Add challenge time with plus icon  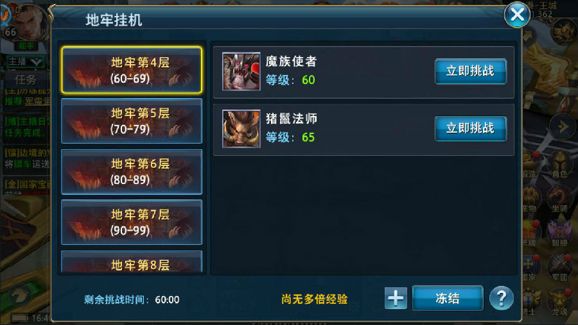coord(396,298)
